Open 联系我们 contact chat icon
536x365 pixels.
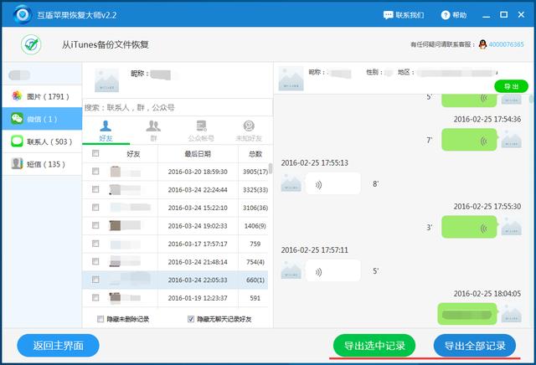(x=388, y=15)
